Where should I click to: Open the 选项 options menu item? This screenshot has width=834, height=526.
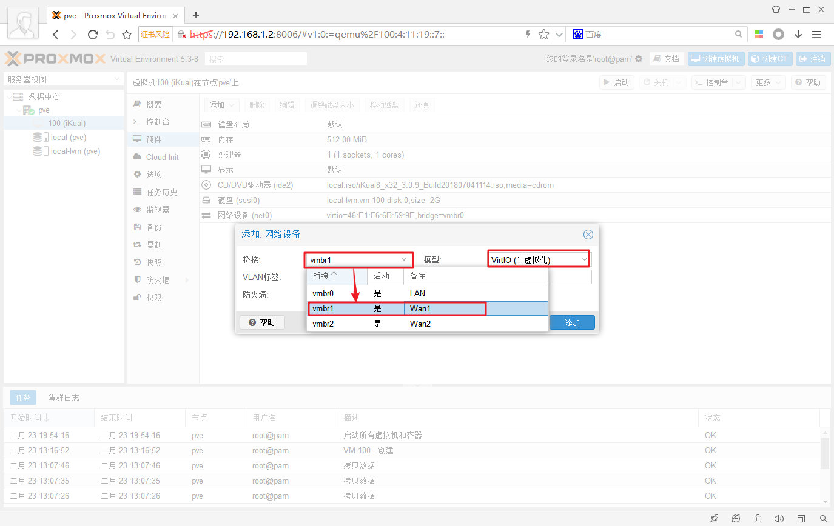(x=163, y=175)
